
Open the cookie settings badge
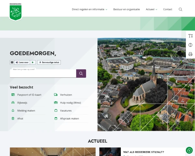point(189,150)
